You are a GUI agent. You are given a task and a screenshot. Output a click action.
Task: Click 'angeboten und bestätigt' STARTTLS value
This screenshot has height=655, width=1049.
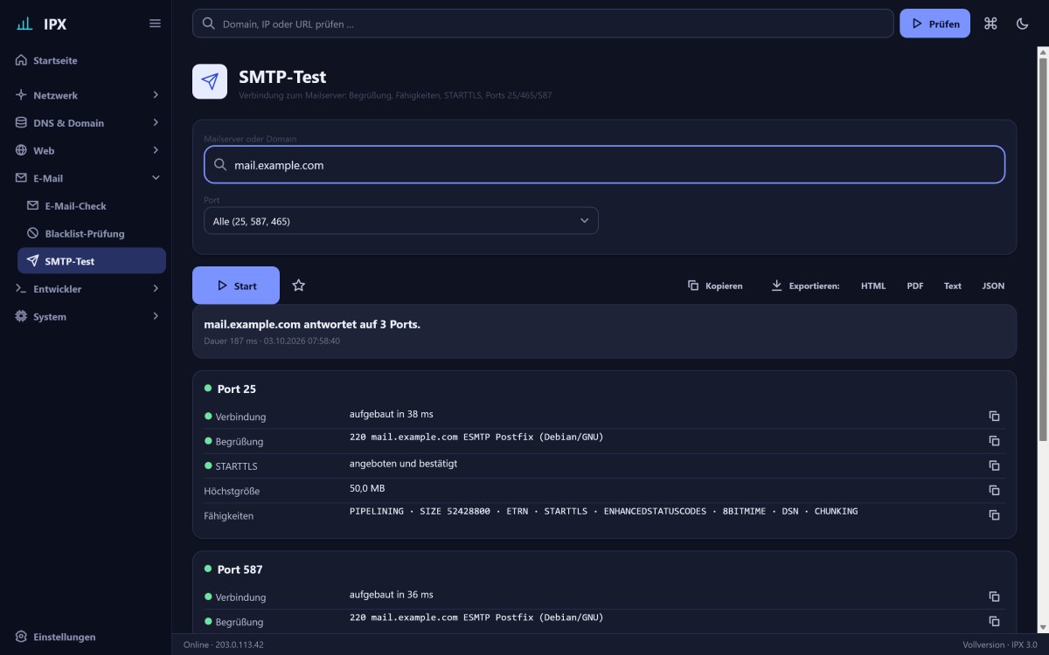coord(403,464)
